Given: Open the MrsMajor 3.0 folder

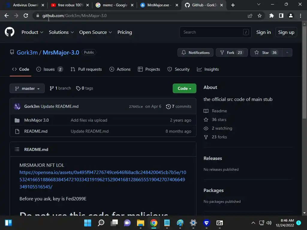Looking at the screenshot, I should tap(36, 120).
